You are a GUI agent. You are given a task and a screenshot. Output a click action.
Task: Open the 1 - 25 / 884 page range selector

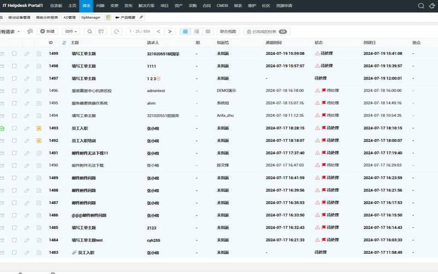[x=139, y=32]
